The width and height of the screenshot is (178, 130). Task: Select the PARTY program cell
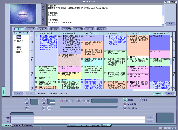pos(138,57)
